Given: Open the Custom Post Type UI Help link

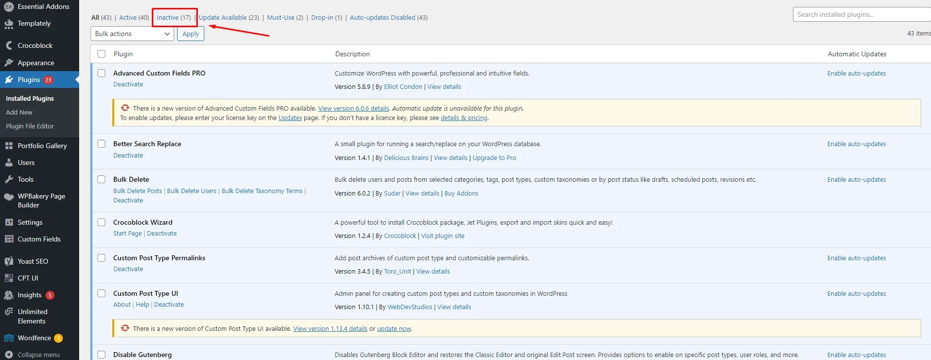Looking at the screenshot, I should point(142,304).
